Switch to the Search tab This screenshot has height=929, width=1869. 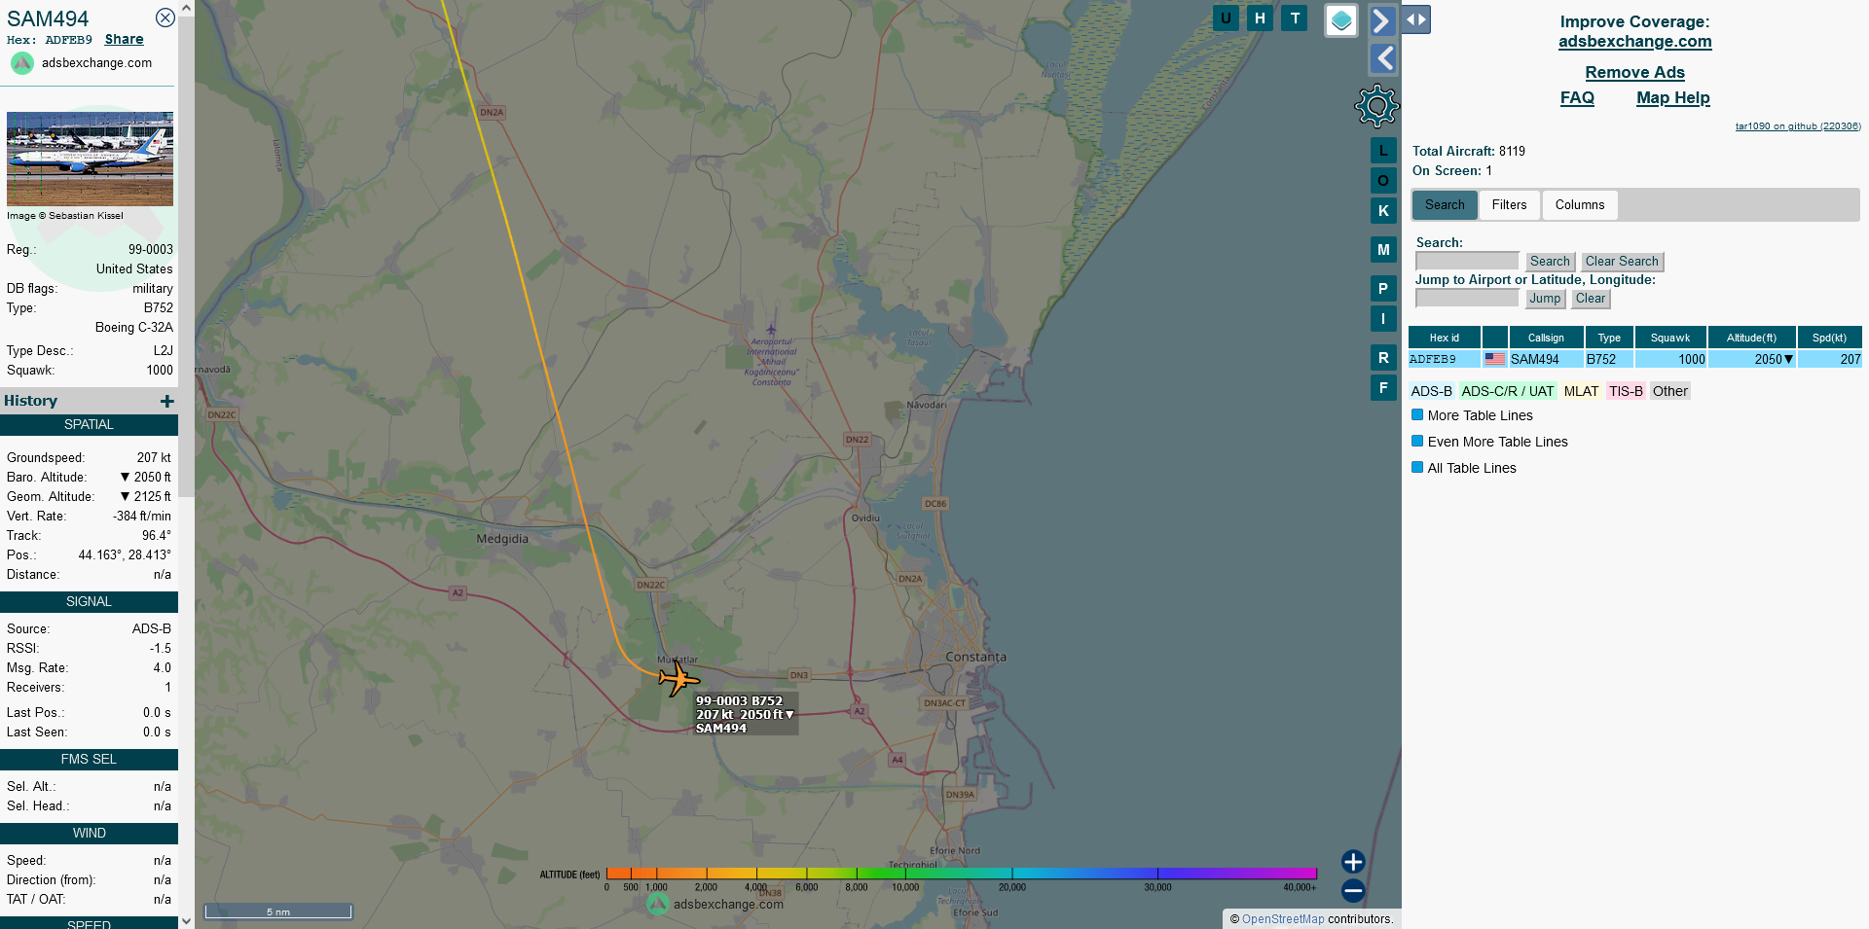(x=1445, y=204)
